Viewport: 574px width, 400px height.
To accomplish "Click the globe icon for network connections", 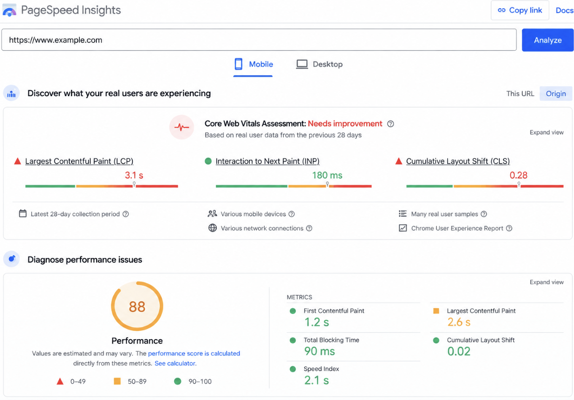I will coord(212,228).
